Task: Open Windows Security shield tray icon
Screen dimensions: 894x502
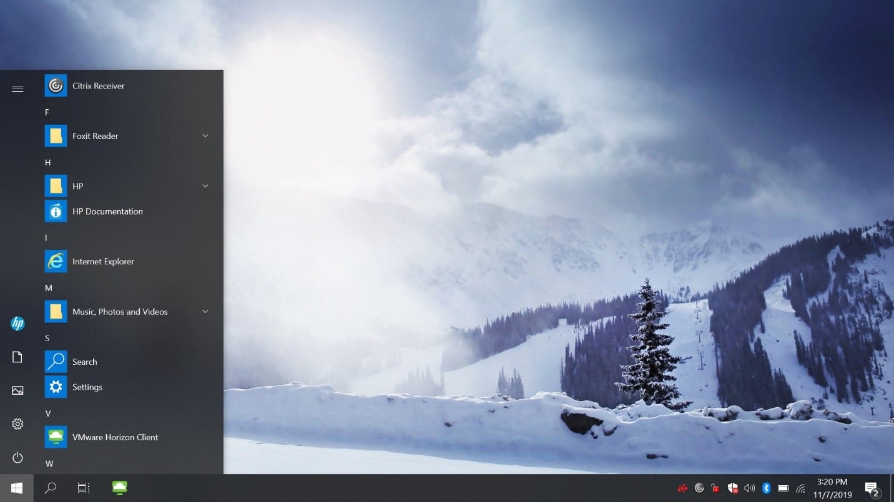Action: tap(733, 488)
